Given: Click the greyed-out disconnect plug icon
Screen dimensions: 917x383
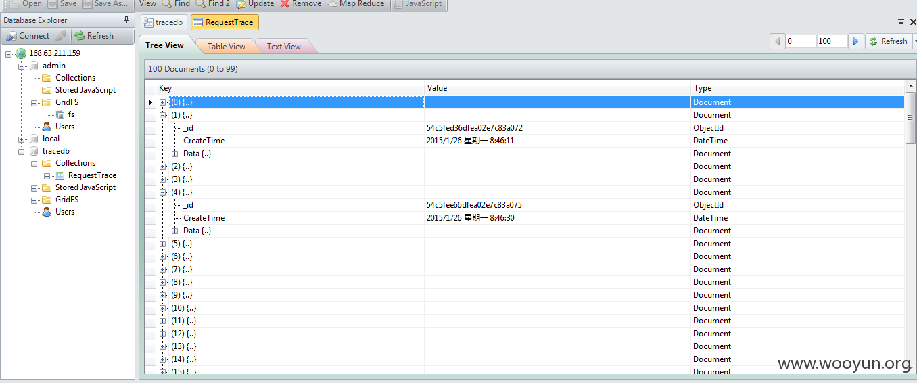Looking at the screenshot, I should (x=61, y=36).
